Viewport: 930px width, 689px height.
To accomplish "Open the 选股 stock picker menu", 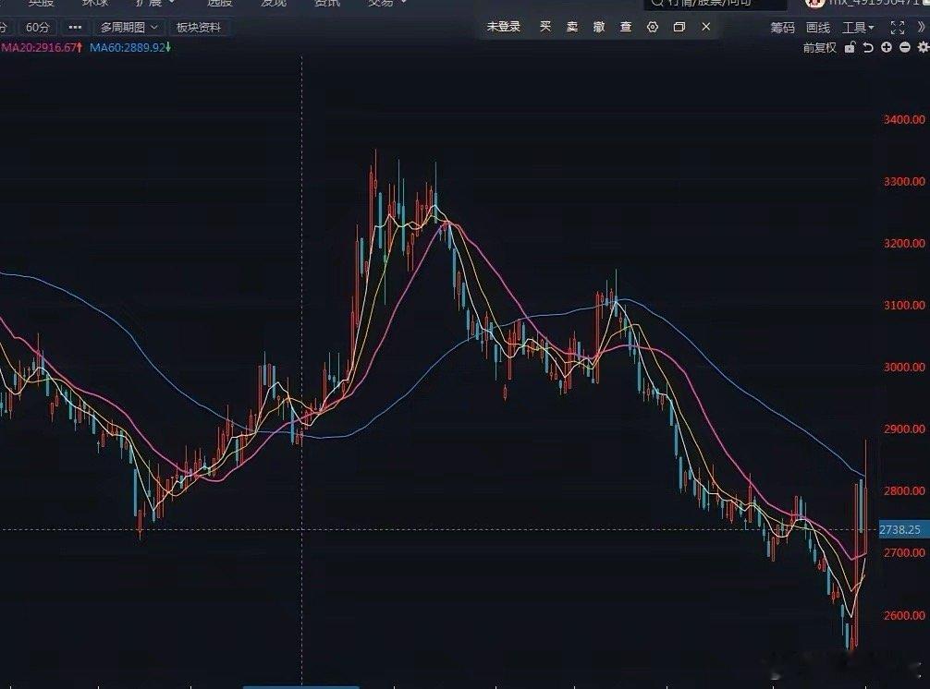I will pyautogui.click(x=219, y=3).
